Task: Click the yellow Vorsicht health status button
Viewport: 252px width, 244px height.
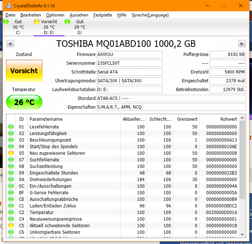Action: point(24,71)
